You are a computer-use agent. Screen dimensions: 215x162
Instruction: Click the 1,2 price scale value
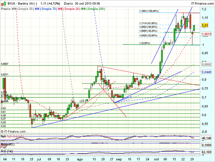tap(204, 9)
